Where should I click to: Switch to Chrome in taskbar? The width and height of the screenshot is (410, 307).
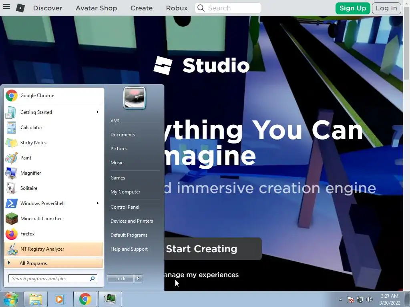(85, 299)
